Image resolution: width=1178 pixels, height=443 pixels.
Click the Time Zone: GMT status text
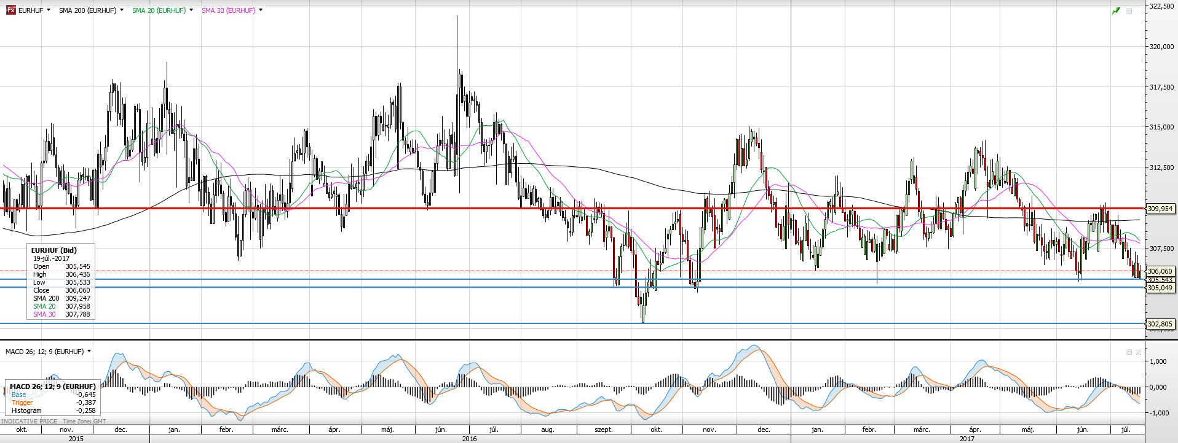click(x=84, y=422)
